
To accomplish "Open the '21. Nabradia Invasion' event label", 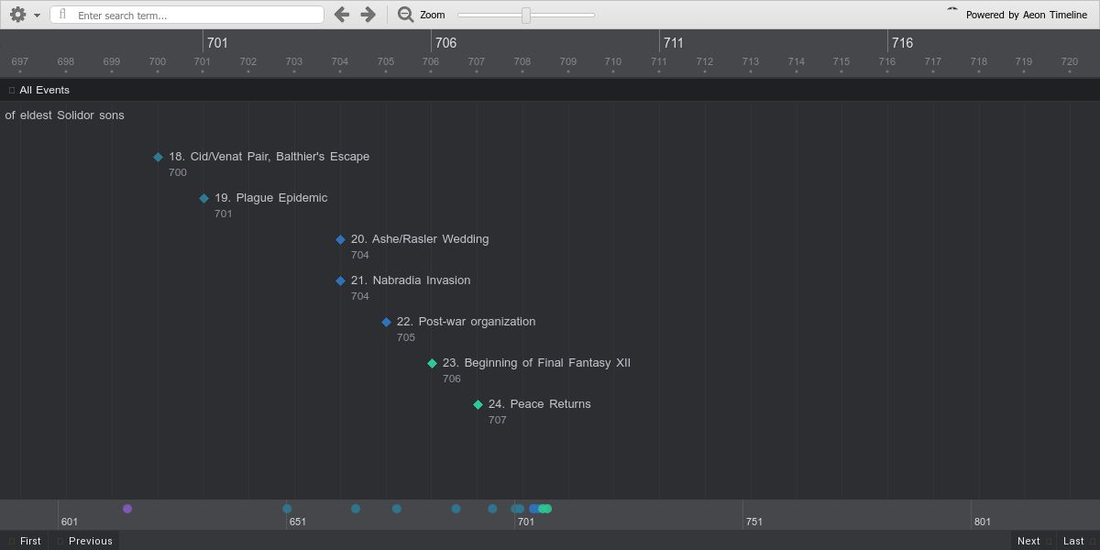I will 411,280.
